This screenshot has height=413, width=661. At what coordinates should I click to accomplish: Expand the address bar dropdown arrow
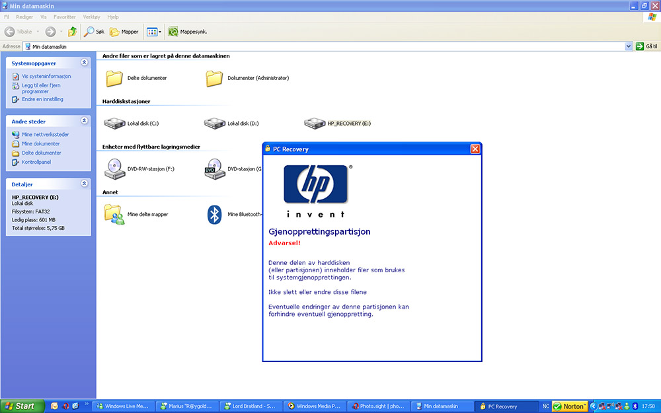coord(629,46)
